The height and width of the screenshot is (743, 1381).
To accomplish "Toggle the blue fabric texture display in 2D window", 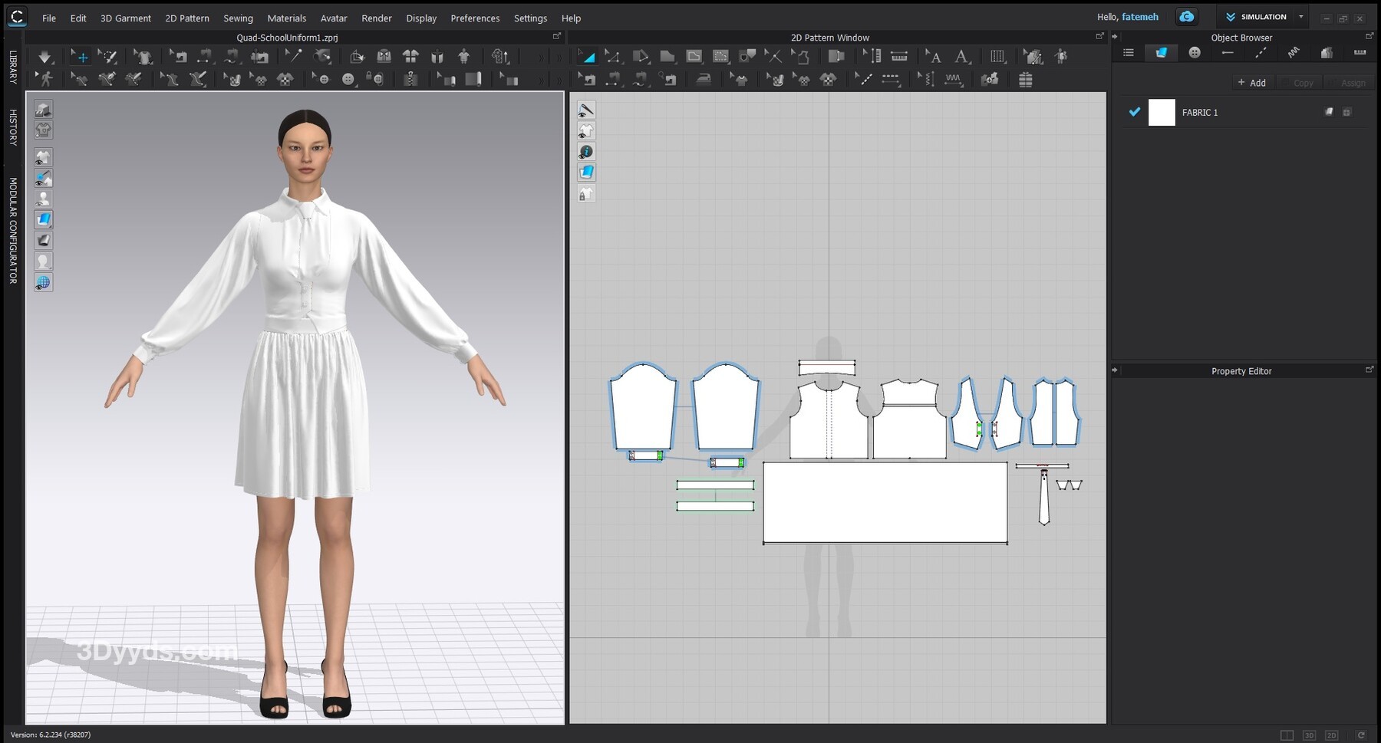I will 586,173.
